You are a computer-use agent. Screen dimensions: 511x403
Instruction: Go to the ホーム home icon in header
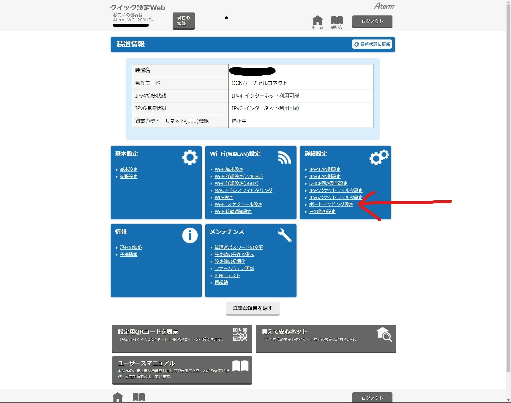[x=317, y=22]
